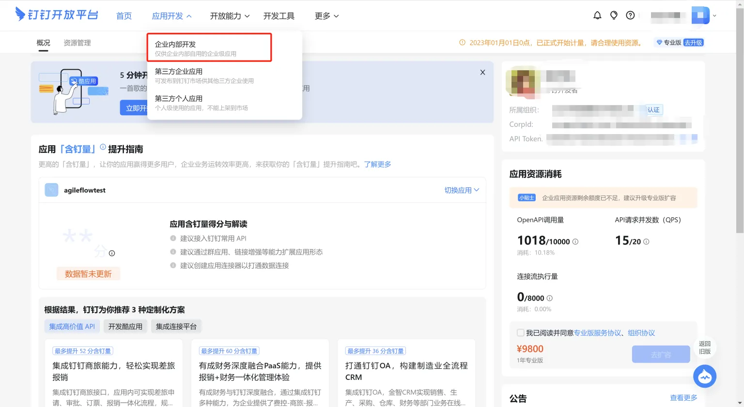Click the agileflowtest app icon
Screen dimensions: 744x407
point(51,190)
